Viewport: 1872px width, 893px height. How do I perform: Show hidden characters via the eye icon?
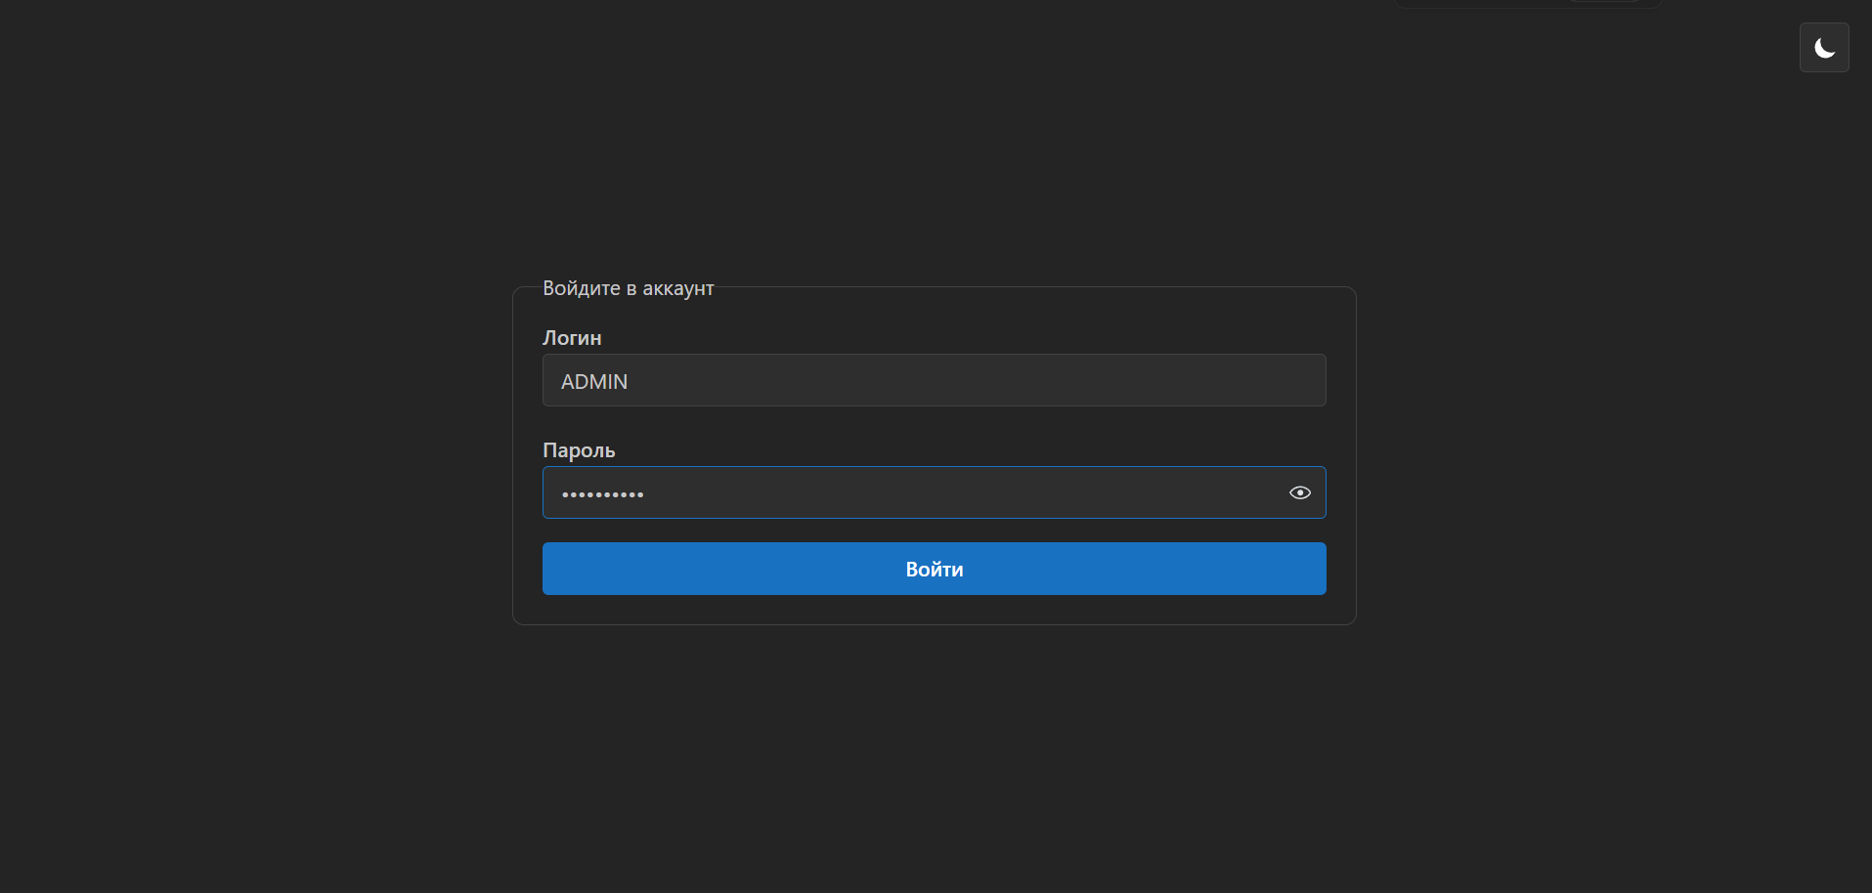(1299, 492)
